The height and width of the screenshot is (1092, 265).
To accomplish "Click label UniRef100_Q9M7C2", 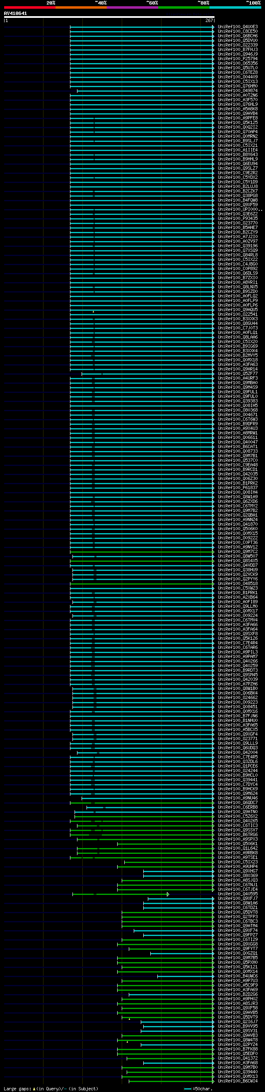I will 238,551.
